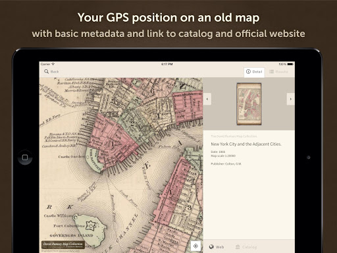Click the iPad home button
337x253 pixels.
pos(25,157)
